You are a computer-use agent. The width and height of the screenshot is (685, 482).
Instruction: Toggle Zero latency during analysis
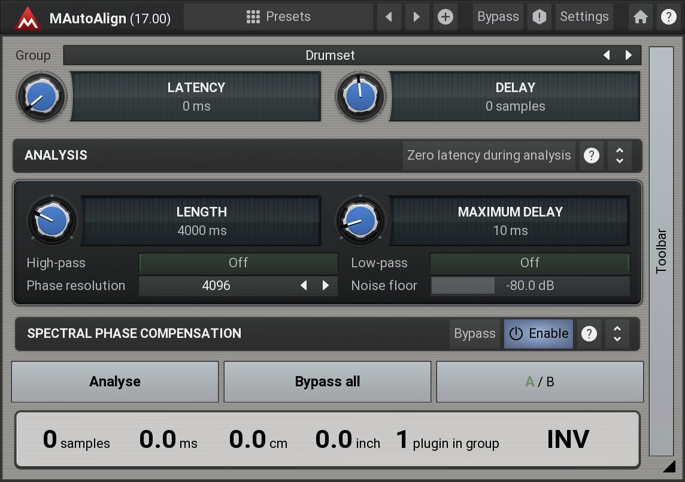(x=489, y=155)
